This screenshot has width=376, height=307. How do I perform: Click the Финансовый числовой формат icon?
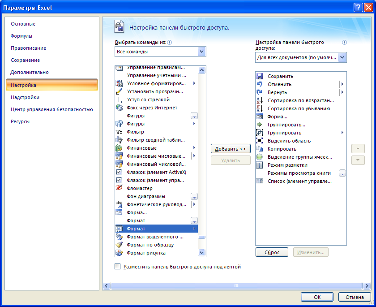(x=119, y=164)
